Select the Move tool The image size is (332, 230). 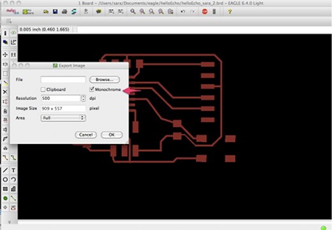click(x=5, y=55)
